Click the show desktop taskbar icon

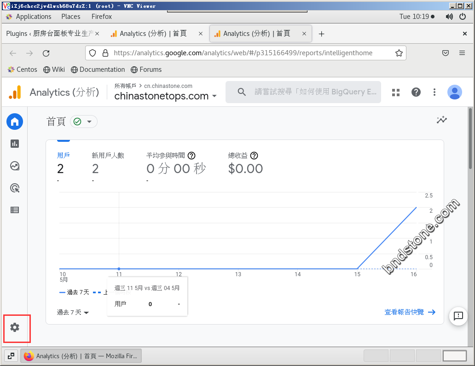point(11,356)
